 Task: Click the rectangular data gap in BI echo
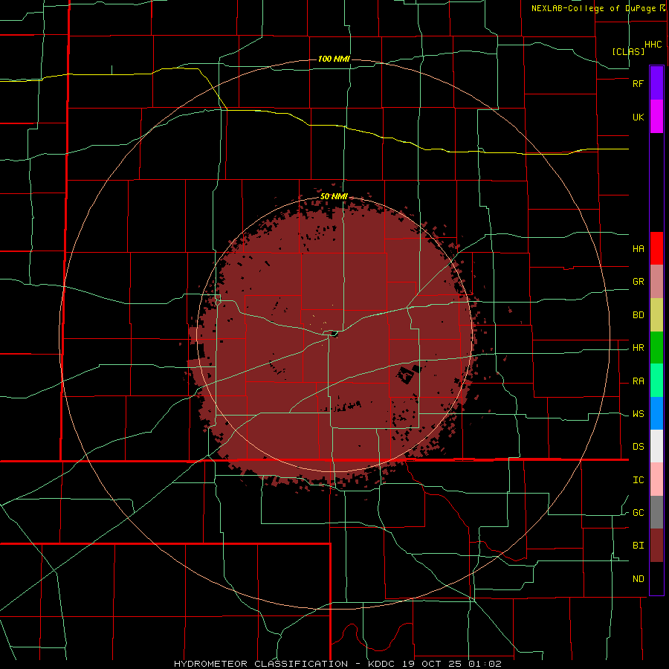(406, 375)
